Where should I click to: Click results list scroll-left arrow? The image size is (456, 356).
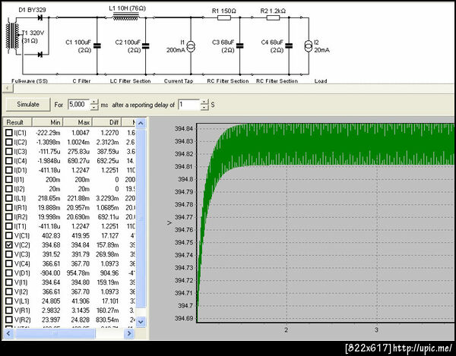(x=8, y=333)
